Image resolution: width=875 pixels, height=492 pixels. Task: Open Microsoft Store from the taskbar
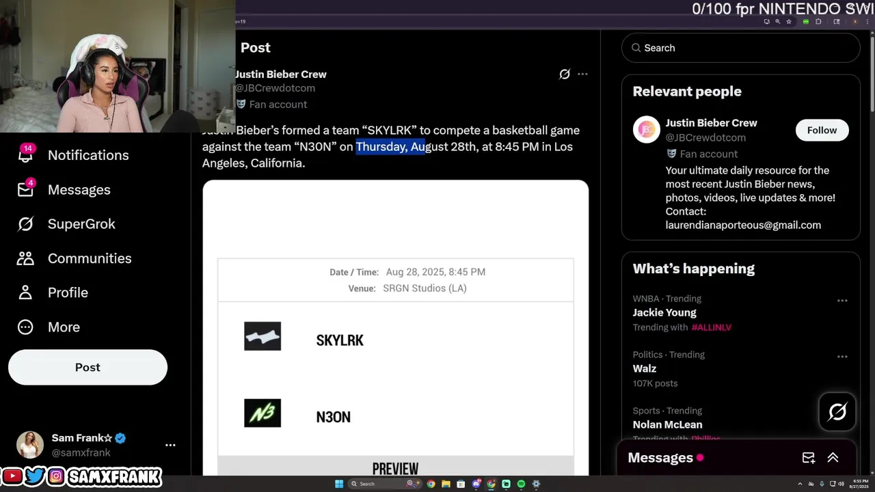(x=461, y=484)
